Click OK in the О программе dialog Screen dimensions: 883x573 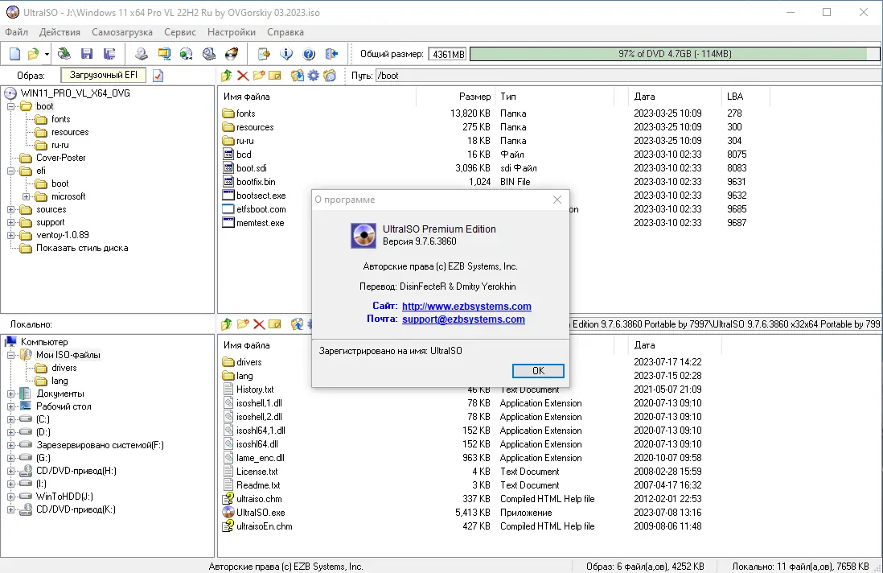pos(538,371)
